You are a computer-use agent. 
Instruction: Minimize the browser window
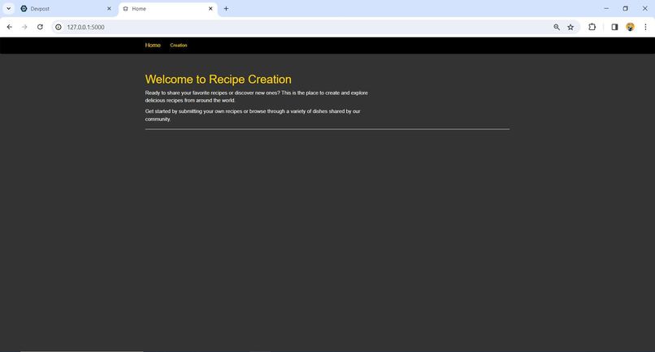[x=606, y=8]
